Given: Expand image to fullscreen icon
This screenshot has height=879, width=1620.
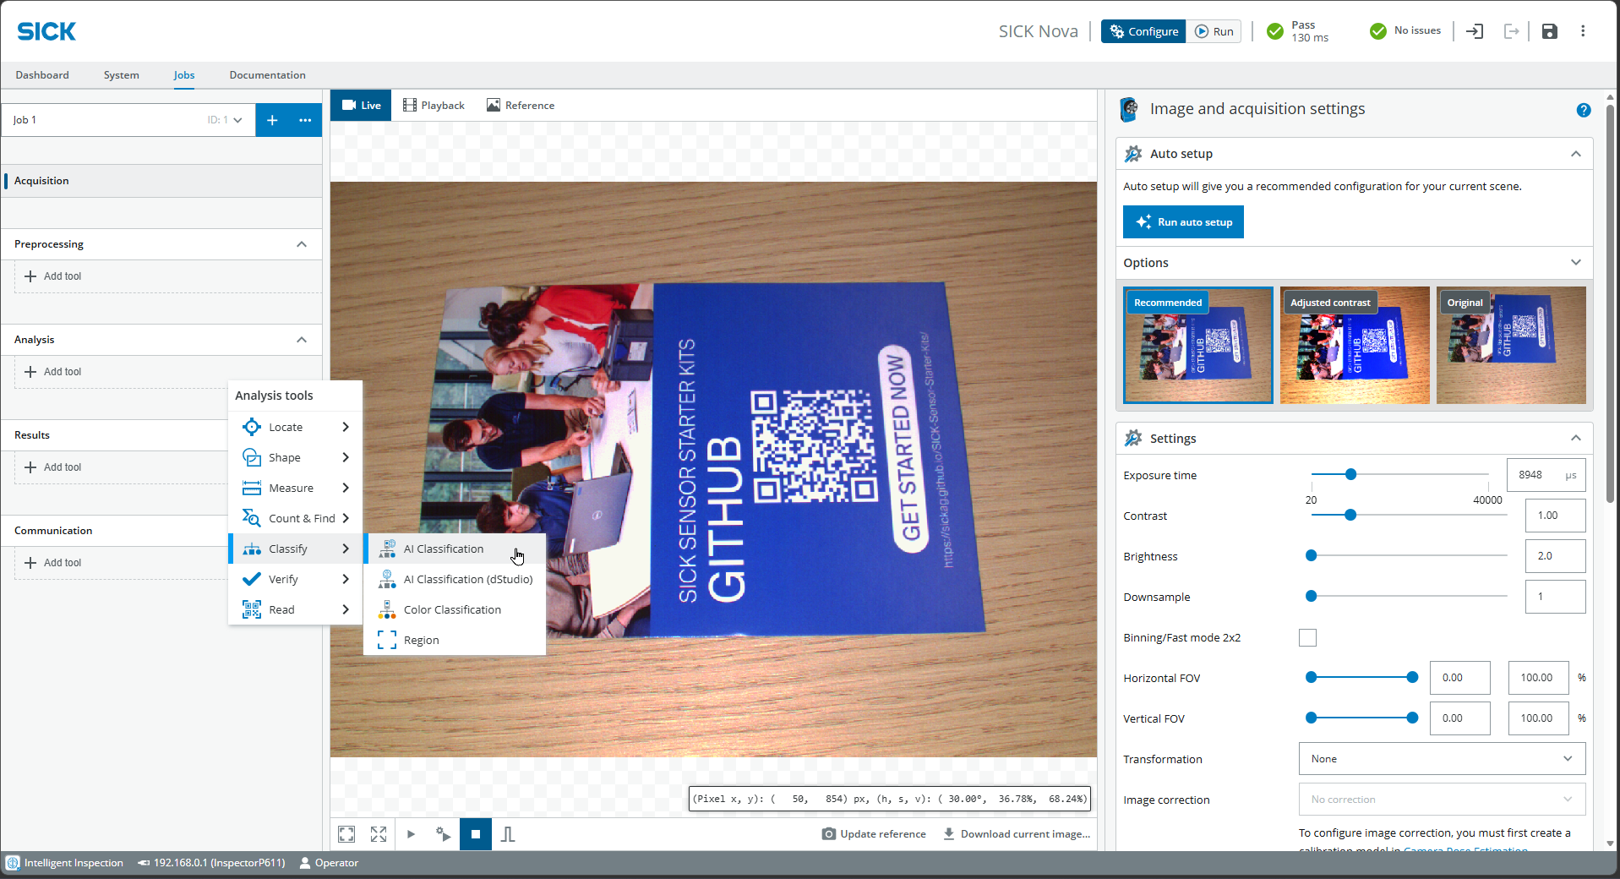Looking at the screenshot, I should click(x=379, y=834).
